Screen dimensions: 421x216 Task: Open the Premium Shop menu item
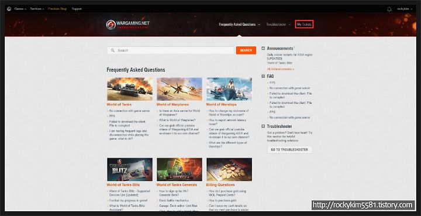(57, 9)
